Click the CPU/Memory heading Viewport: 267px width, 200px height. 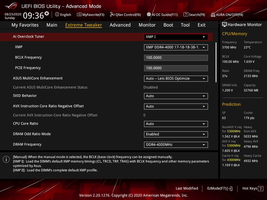click(x=234, y=34)
